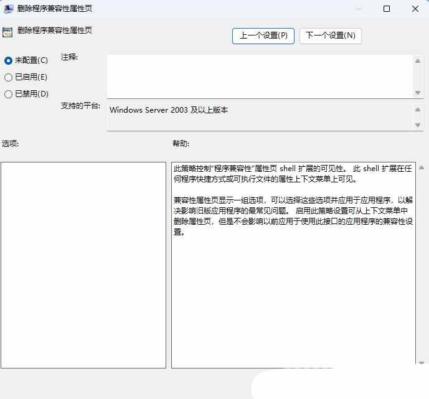Open the next setting with 下一个设置(N)
This screenshot has height=399, width=429.
(x=330, y=35)
